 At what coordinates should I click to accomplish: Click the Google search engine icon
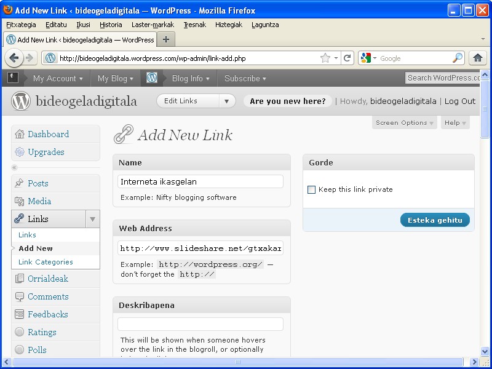coord(366,58)
